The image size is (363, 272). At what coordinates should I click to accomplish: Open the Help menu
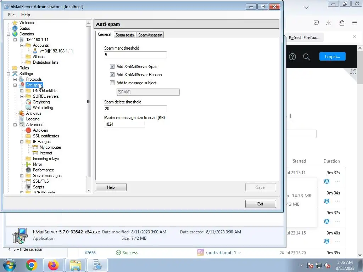(26, 15)
